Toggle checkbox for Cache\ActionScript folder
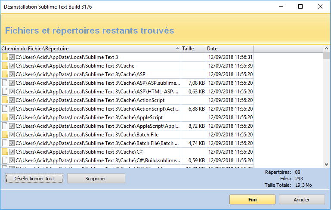Image resolution: width=331 pixels, height=210 pixels. 12,100
